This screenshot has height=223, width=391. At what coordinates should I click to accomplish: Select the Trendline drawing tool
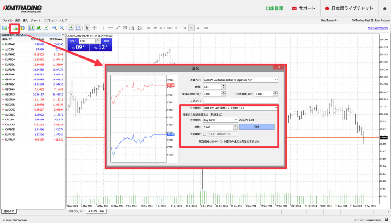(118, 28)
